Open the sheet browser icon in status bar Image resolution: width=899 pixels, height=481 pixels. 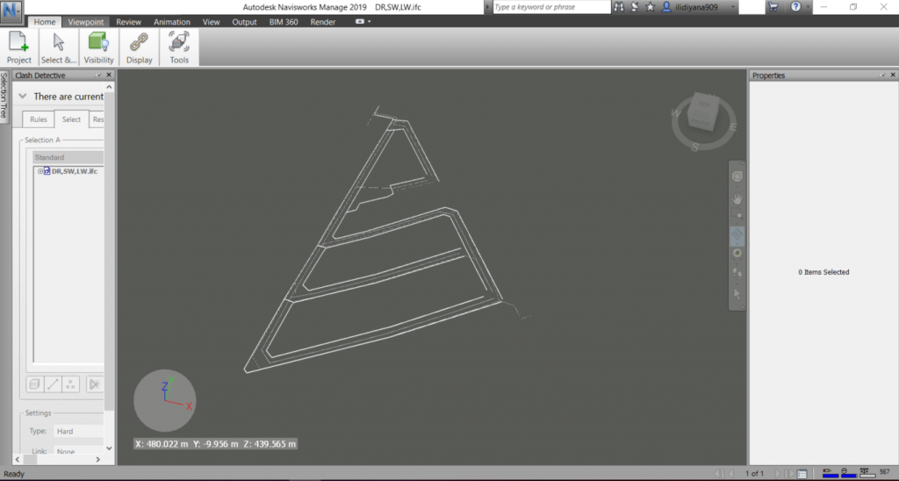coord(802,474)
